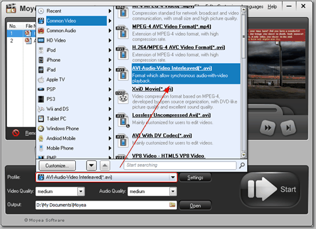Expand Tablet PC submenu arrow

pyautogui.click(x=110, y=119)
